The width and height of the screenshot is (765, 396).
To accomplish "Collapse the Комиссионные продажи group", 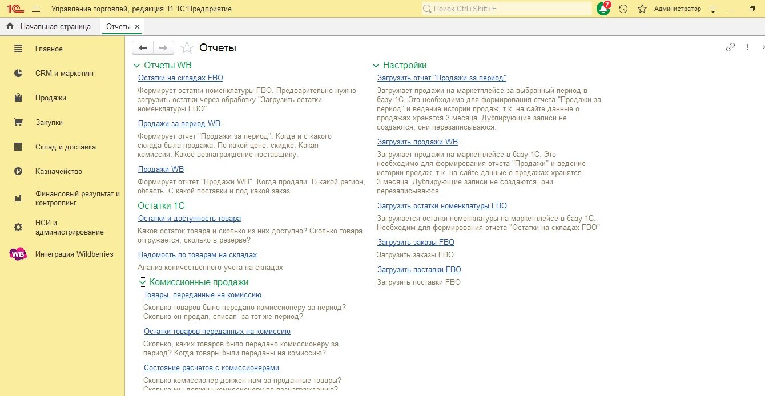I will [143, 282].
